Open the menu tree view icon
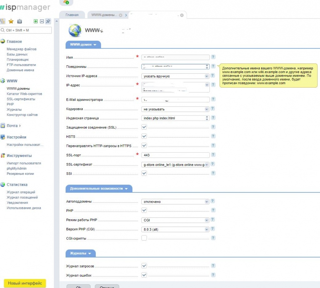Image resolution: width=320 pixels, height=288 pixels. click(2, 21)
